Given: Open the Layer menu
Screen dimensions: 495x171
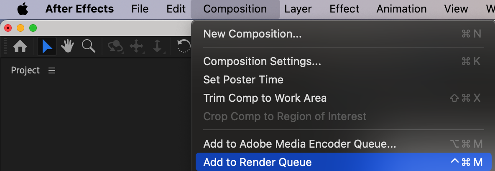Looking at the screenshot, I should click(298, 9).
